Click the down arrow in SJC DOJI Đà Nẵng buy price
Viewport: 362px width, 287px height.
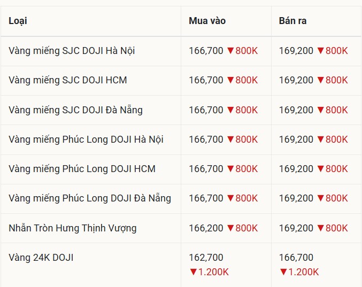coord(230,110)
